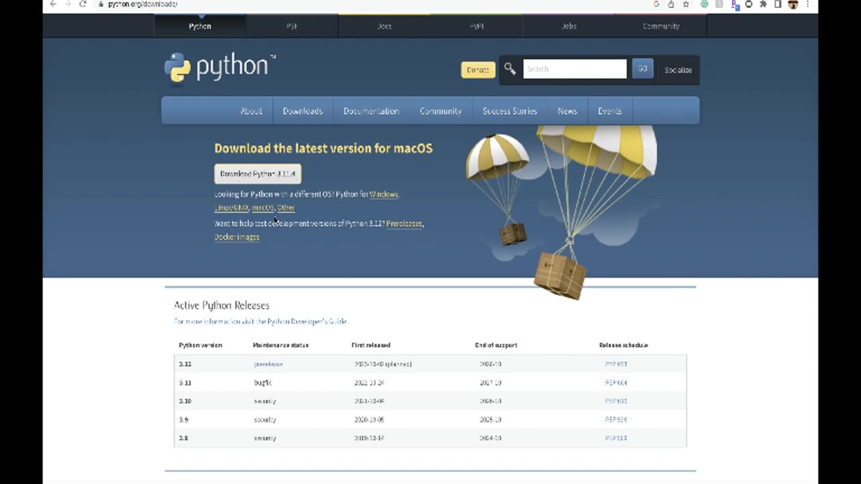Select the Python top tab
Screen dimensions: 861x484
[200, 26]
